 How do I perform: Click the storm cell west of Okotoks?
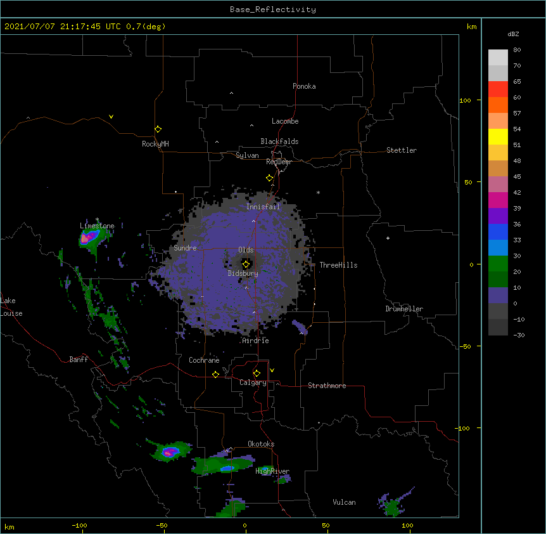pos(170,452)
